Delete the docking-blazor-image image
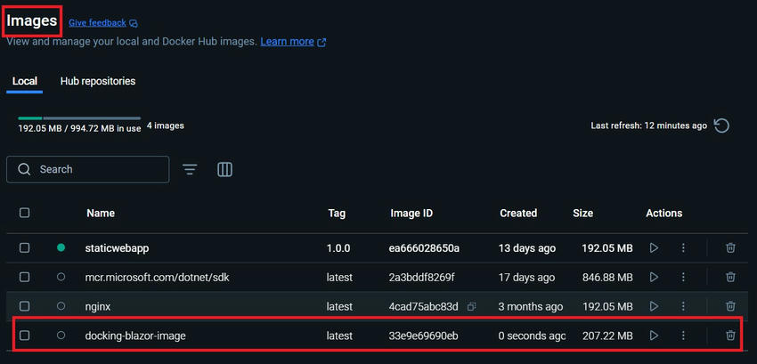The image size is (757, 364). click(730, 335)
